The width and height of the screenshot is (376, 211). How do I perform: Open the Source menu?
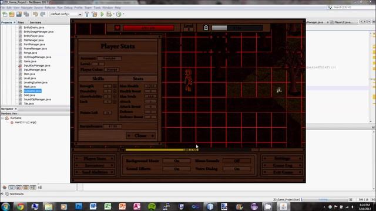tap(38, 8)
